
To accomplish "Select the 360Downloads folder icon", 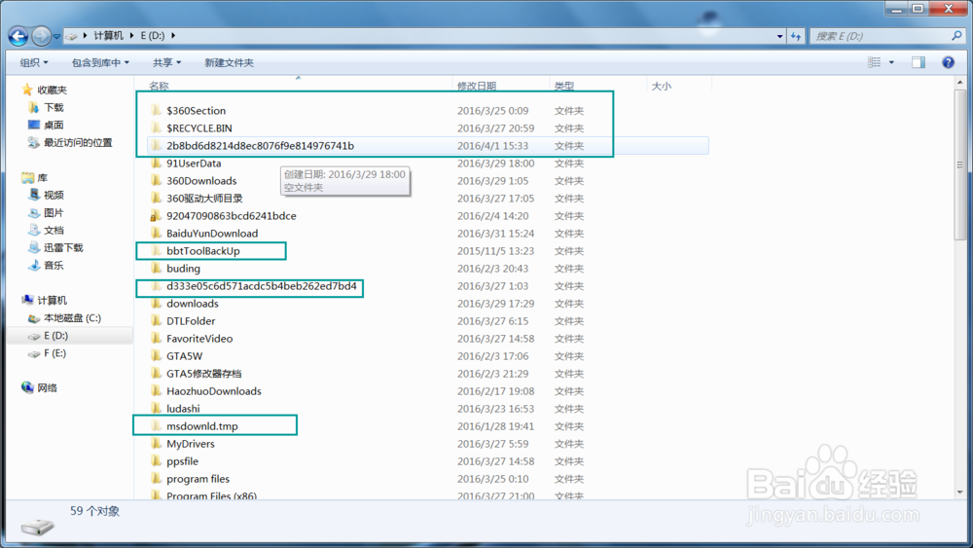I will pos(157,181).
